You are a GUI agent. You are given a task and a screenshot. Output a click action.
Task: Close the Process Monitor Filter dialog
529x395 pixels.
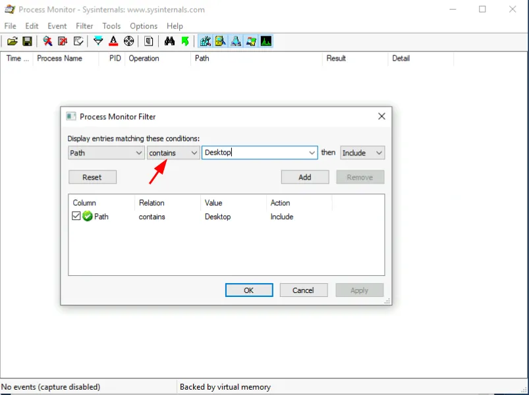click(381, 117)
